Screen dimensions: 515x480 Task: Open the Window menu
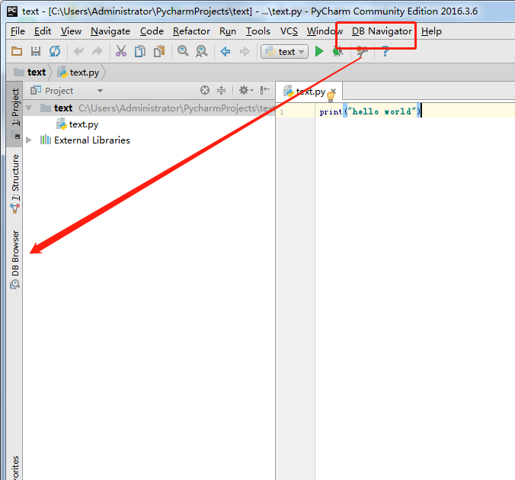pos(325,31)
